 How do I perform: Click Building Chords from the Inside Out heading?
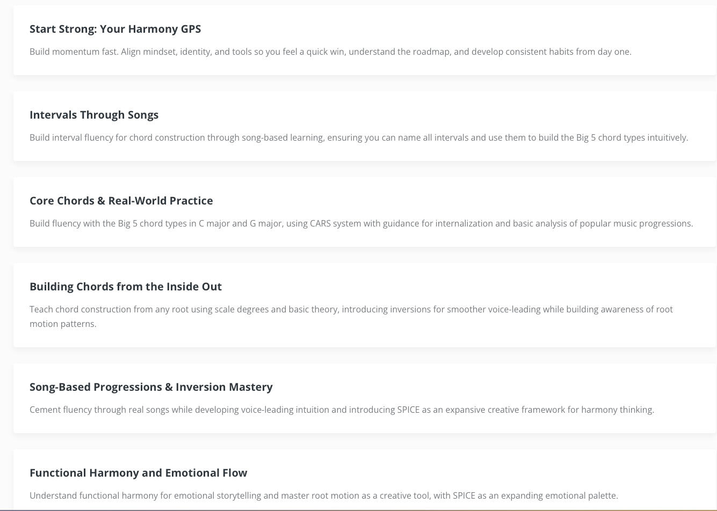click(125, 287)
